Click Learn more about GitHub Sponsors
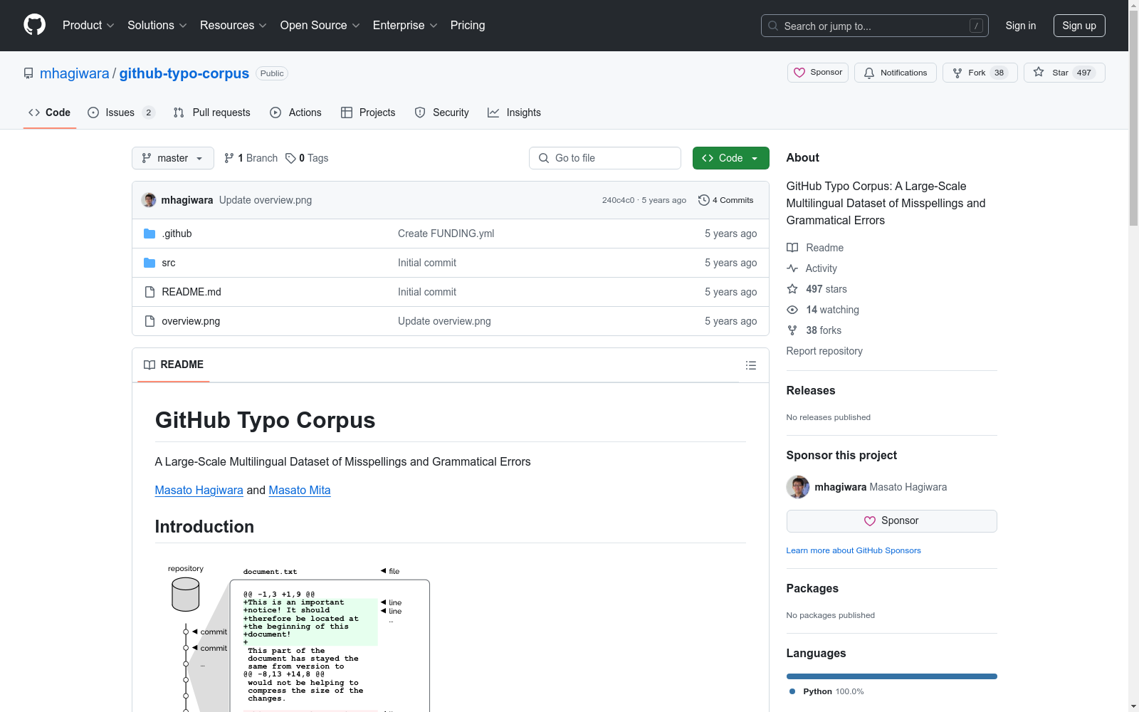1139x712 pixels. 854,550
